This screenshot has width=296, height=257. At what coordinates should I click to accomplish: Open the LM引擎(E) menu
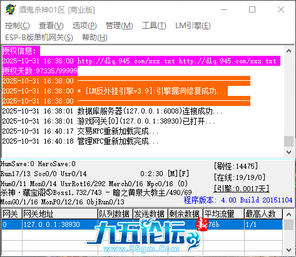(x=193, y=26)
